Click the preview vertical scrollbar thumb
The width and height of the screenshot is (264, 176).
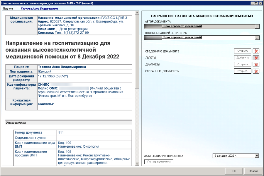click(137, 51)
